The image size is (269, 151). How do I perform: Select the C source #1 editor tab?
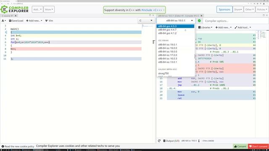tap(8, 16)
